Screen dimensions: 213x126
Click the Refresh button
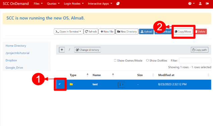(91, 31)
